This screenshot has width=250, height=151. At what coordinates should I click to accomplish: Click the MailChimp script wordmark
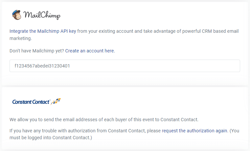coord(42,15)
